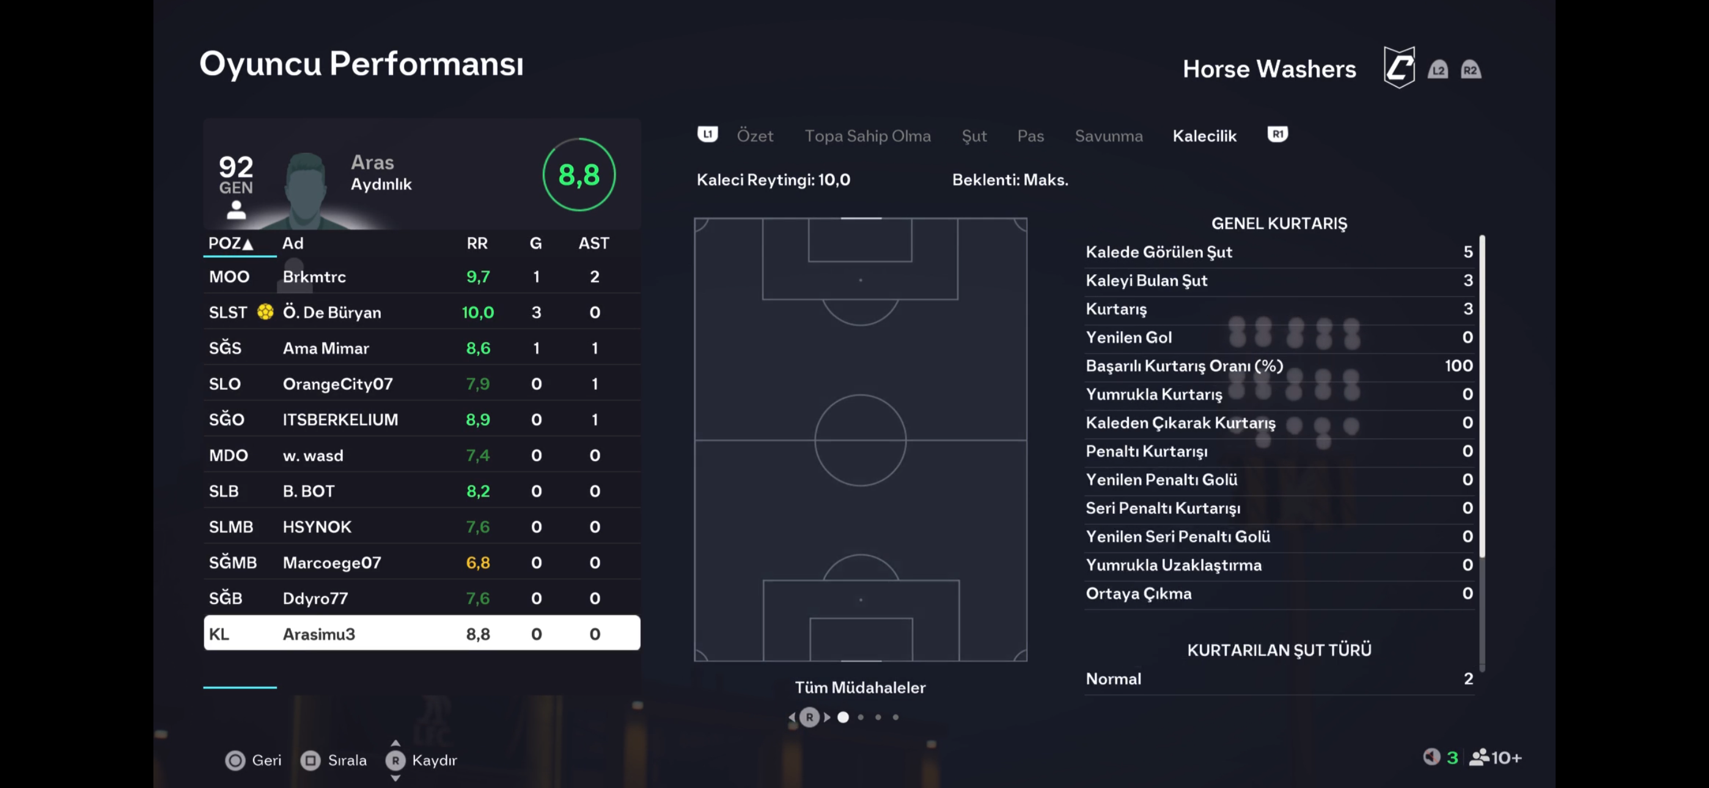
Task: Click the left arrow next to R stick
Action: coord(792,717)
